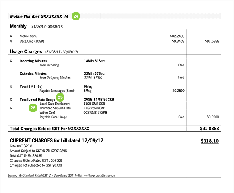Screen dimensions: 234x193
Task: Select '(Charges not subjected to GST $0.00)'
Action: (x=36, y=165)
